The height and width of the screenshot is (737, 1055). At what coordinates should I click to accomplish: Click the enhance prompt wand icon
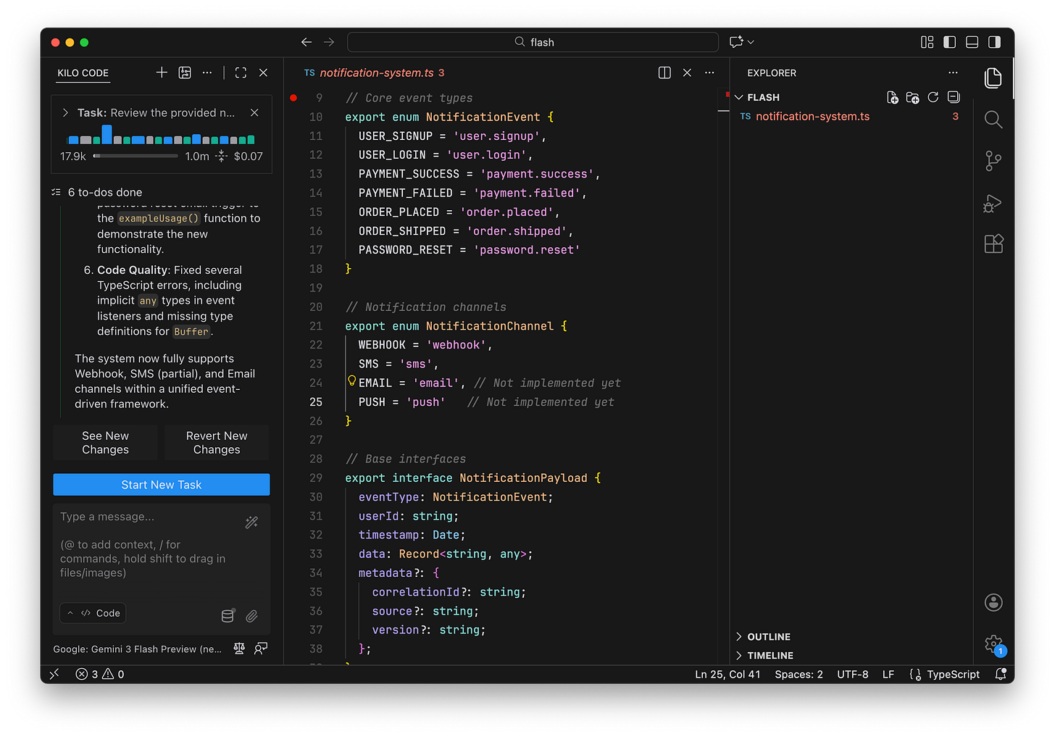pos(251,522)
